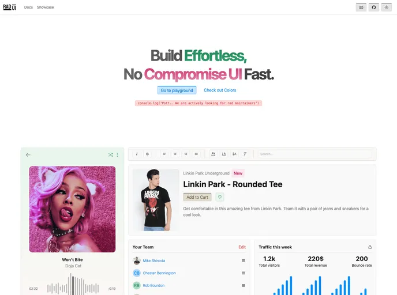Open the music player three-dot menu
The height and width of the screenshot is (295, 397).
coord(118,154)
